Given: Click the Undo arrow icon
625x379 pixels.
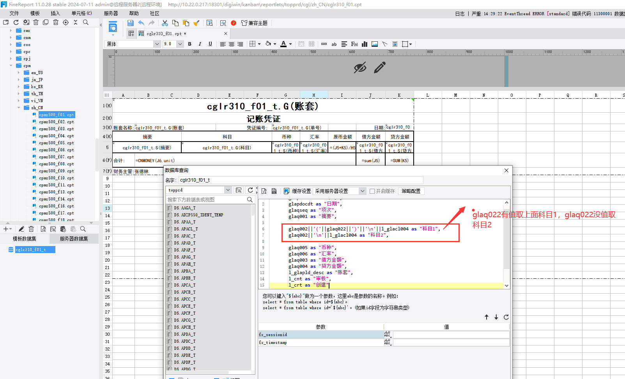Looking at the screenshot, I should click(141, 23).
